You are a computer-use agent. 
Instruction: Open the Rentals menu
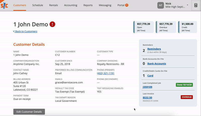tap(54, 5)
